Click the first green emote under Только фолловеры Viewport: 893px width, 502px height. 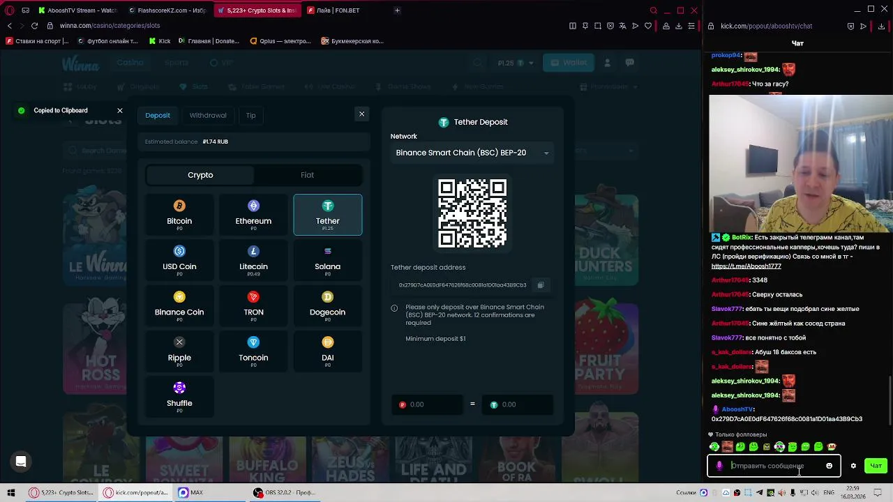(714, 447)
